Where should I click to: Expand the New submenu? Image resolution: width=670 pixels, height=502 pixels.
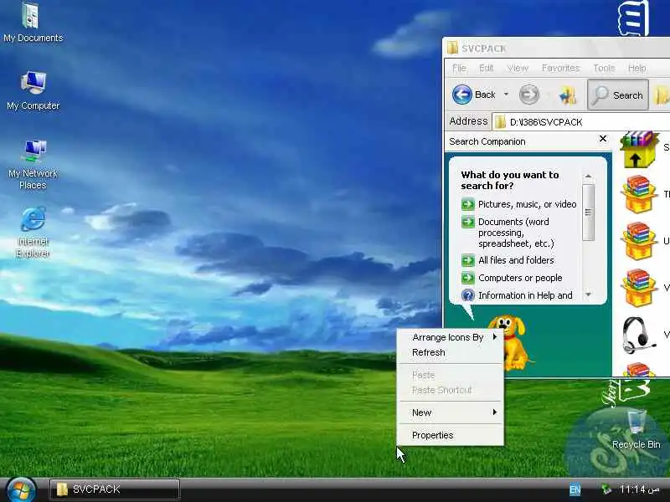pyautogui.click(x=451, y=412)
